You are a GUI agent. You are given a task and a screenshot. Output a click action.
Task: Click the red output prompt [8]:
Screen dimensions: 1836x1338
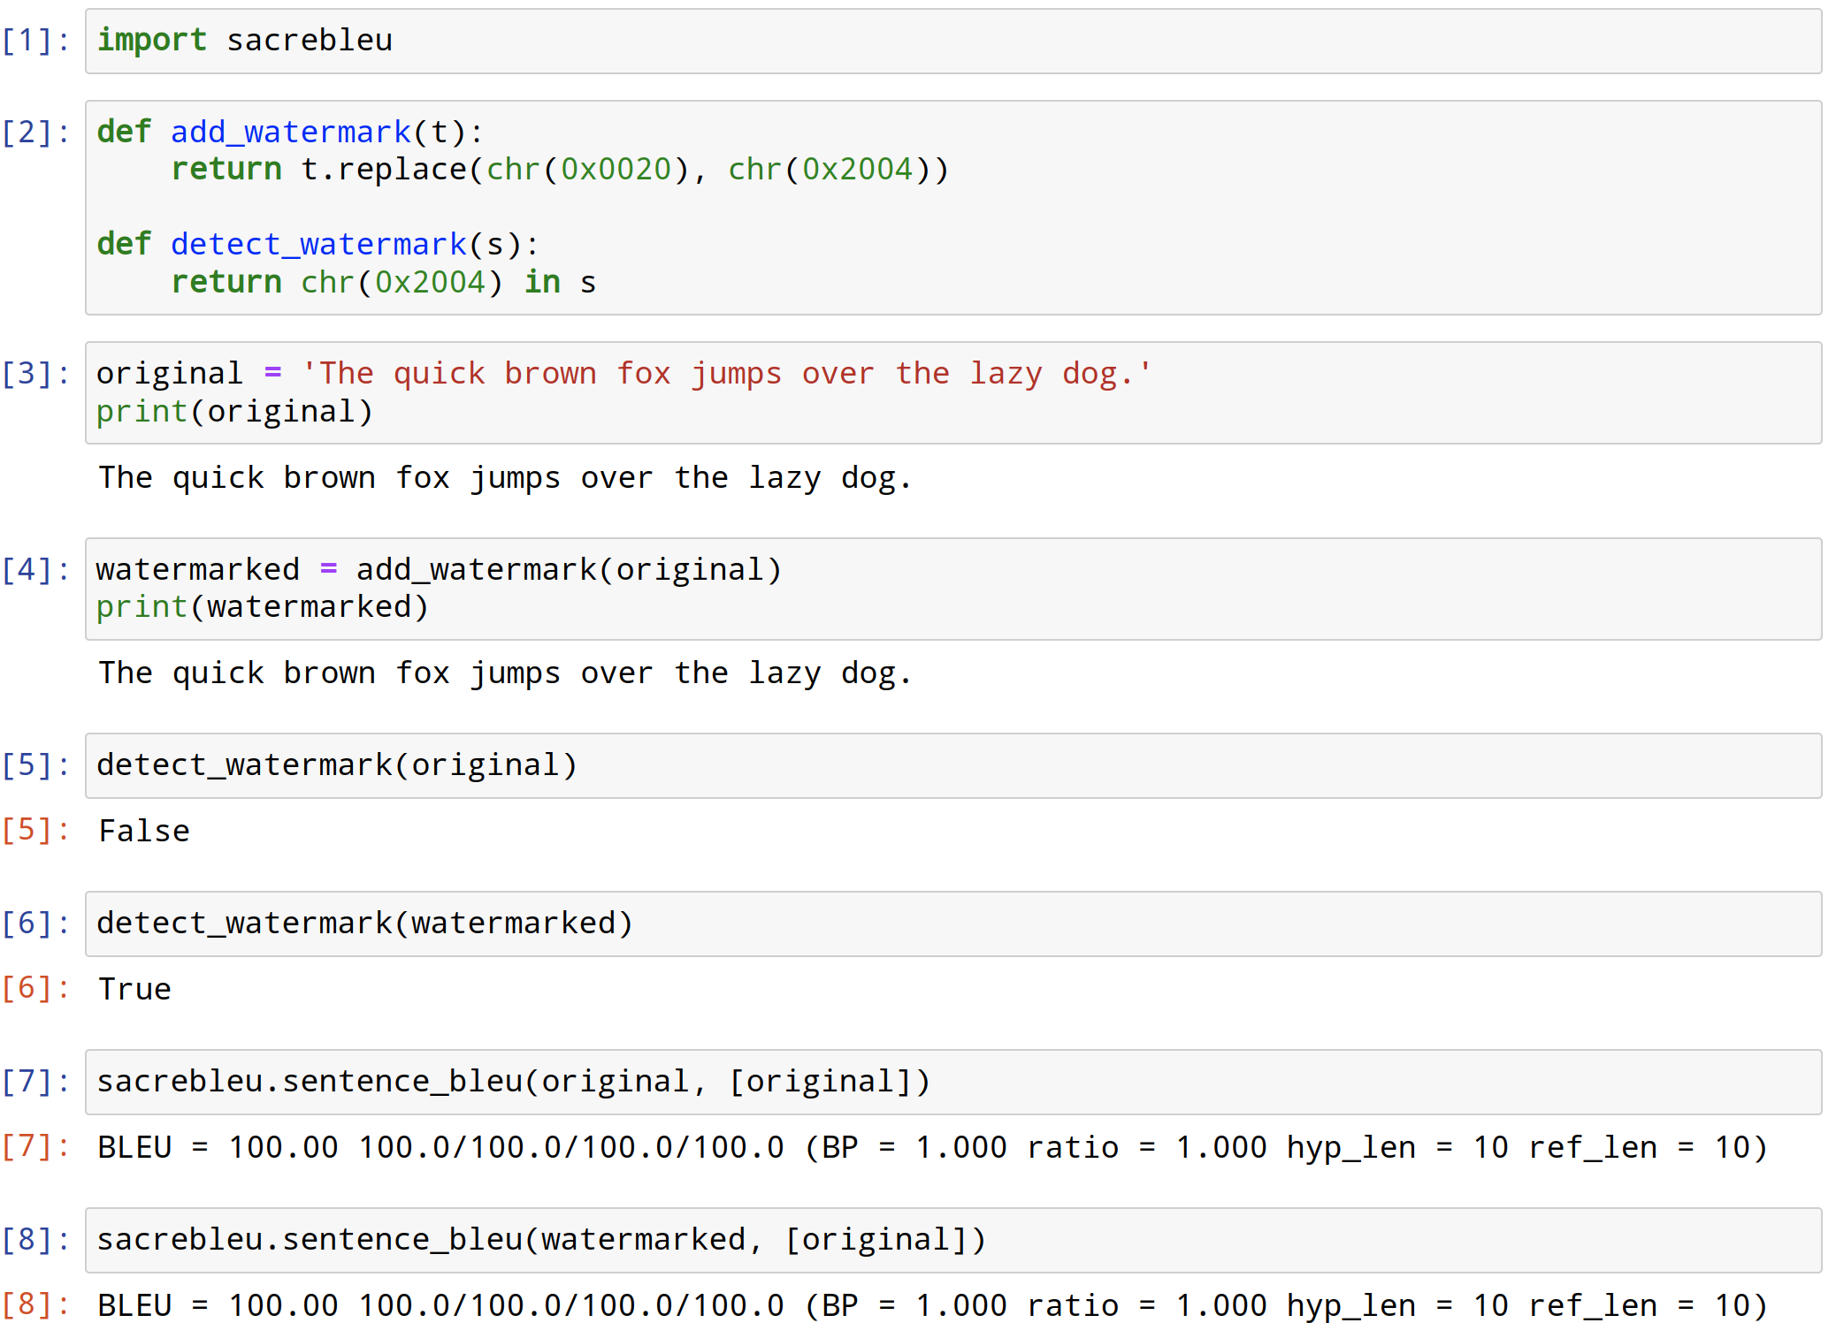[35, 1305]
